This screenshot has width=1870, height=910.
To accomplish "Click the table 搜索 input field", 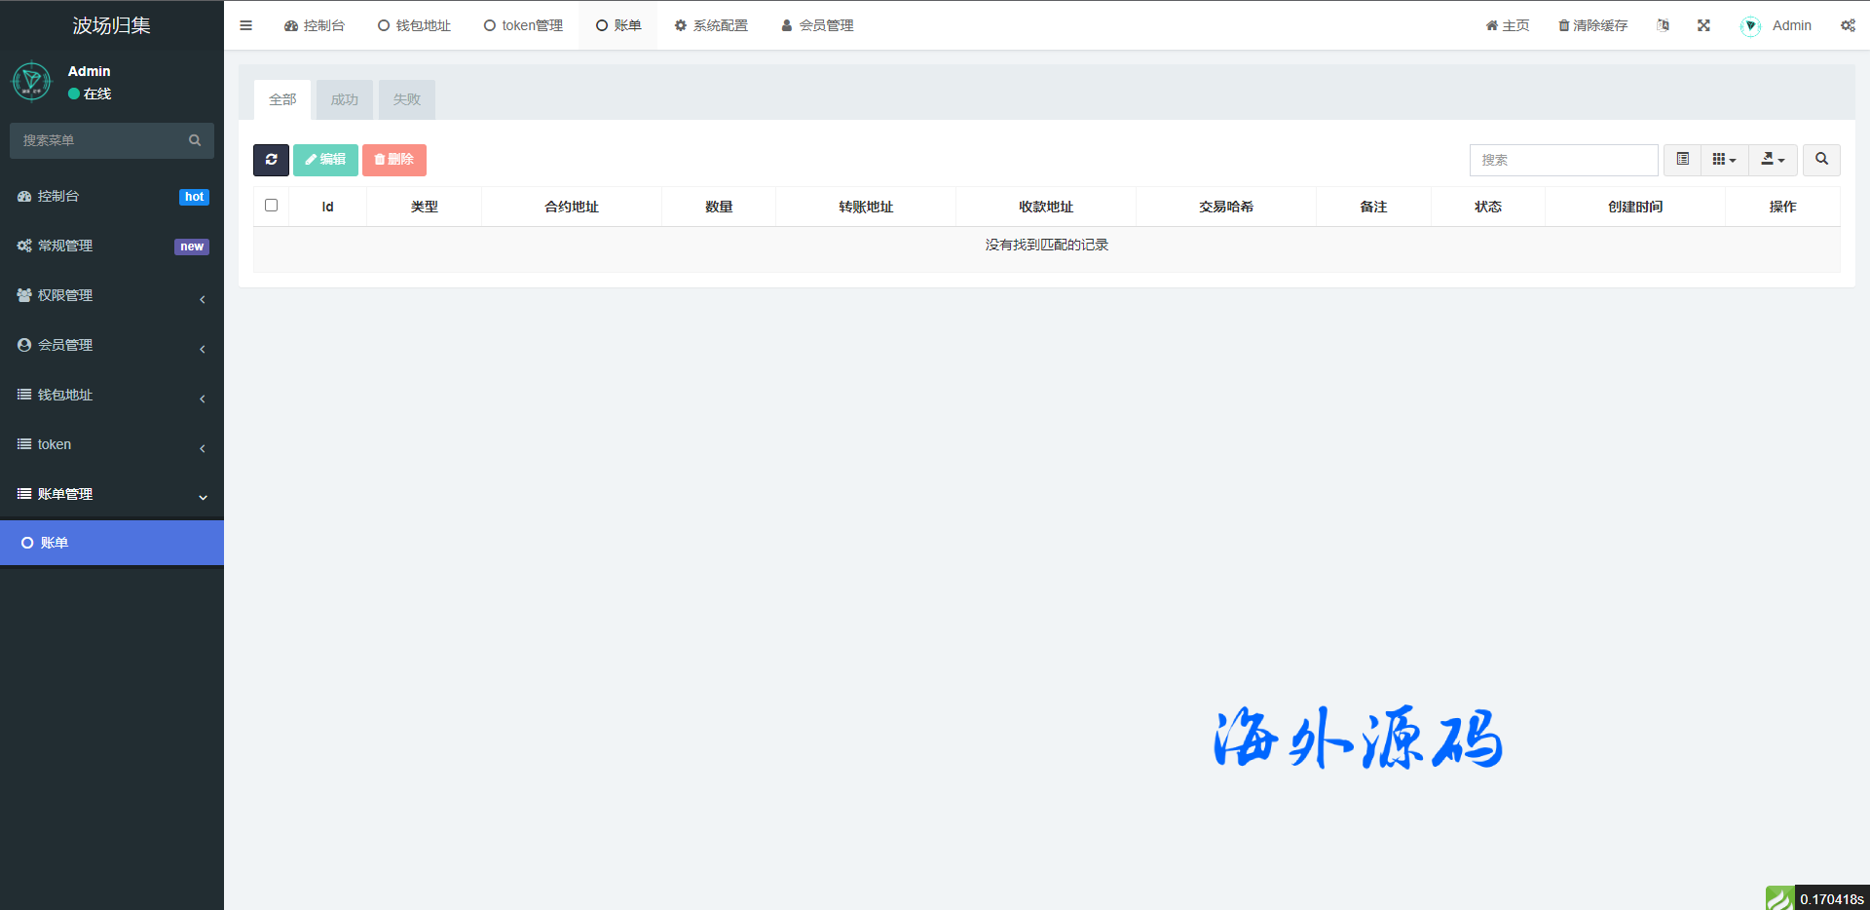I will 1563,160.
